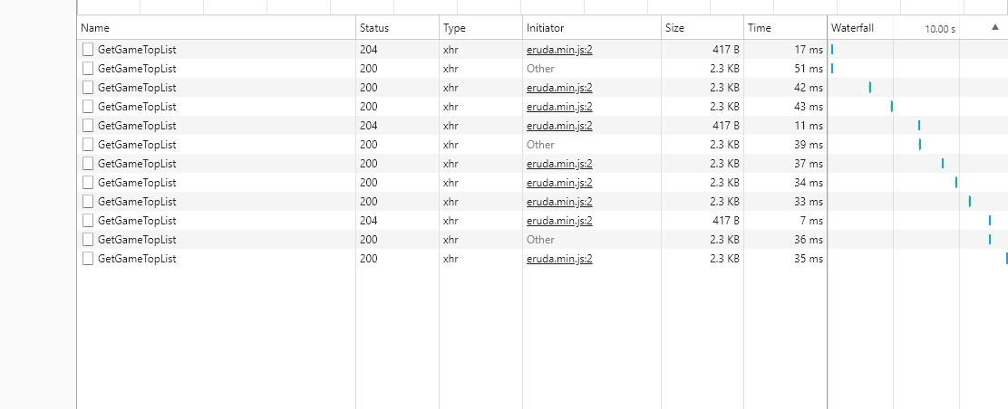Open eruda.min.js:2 link for the 17 ms request
1008x409 pixels.
[x=559, y=49]
